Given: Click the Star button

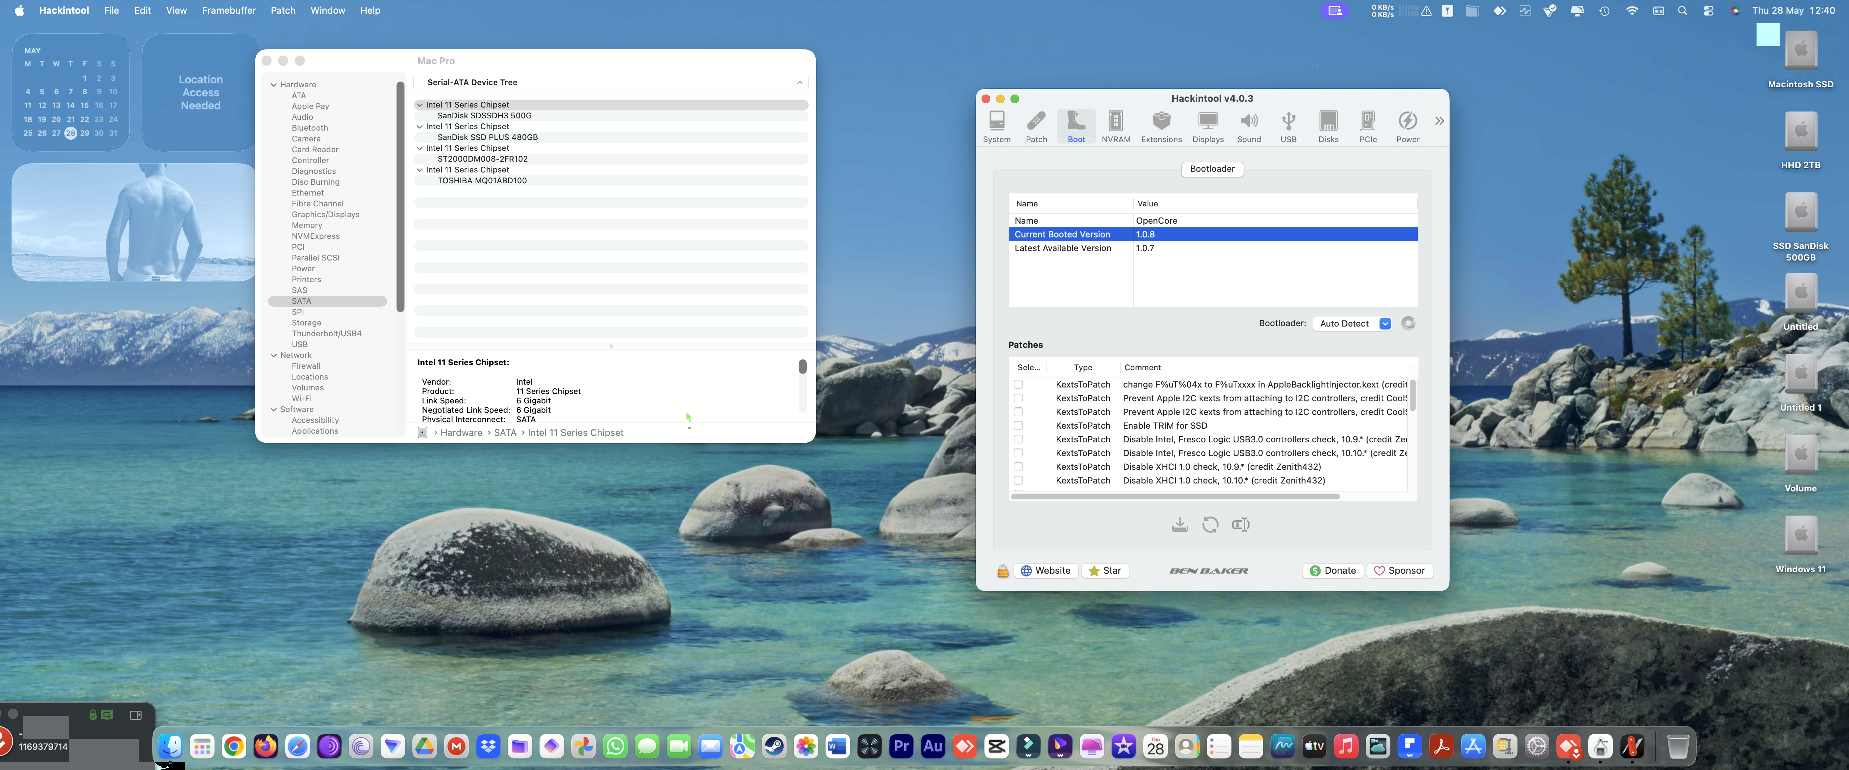Looking at the screenshot, I should coord(1105,571).
